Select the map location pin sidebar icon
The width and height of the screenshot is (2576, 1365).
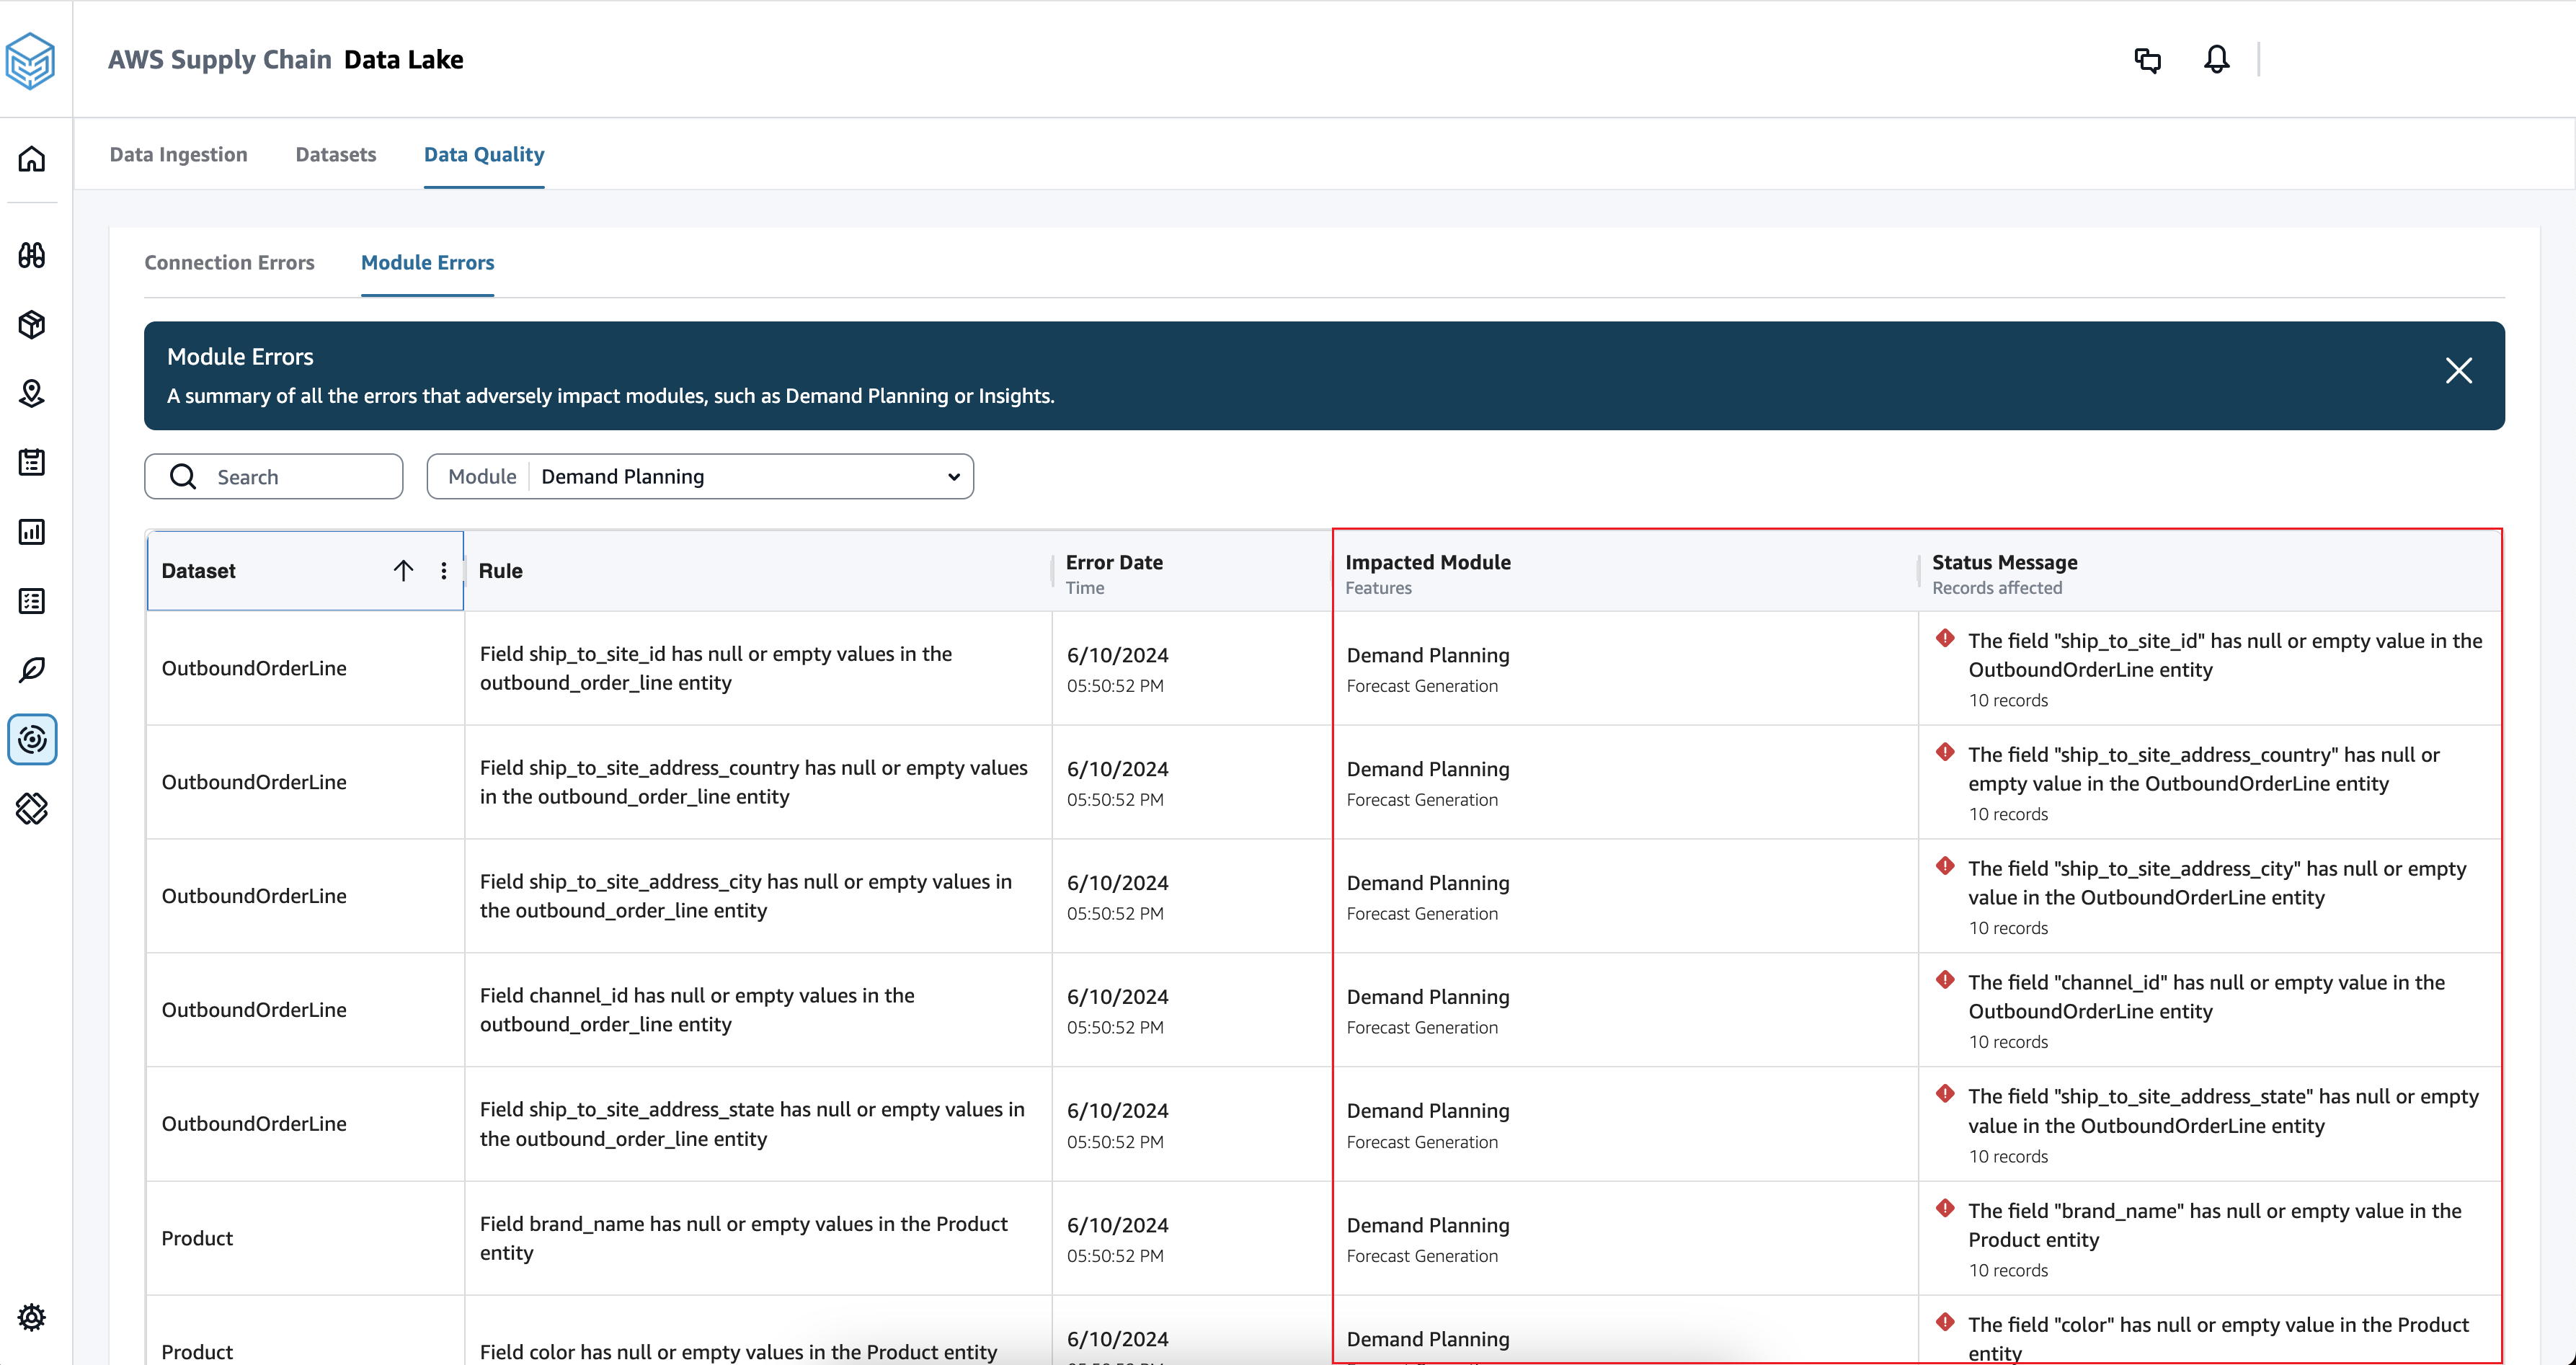click(x=32, y=393)
